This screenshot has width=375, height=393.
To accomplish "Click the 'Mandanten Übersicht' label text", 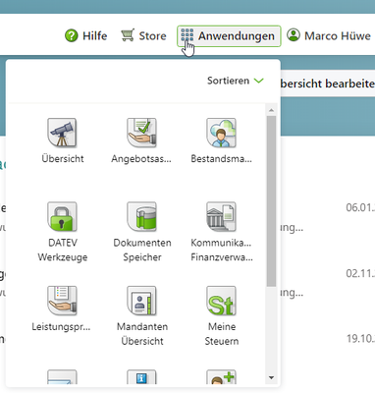I will (142, 334).
